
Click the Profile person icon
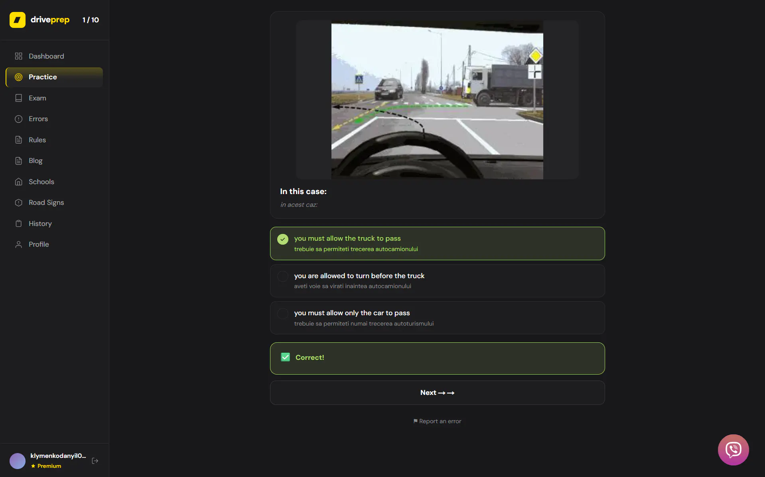(x=18, y=244)
